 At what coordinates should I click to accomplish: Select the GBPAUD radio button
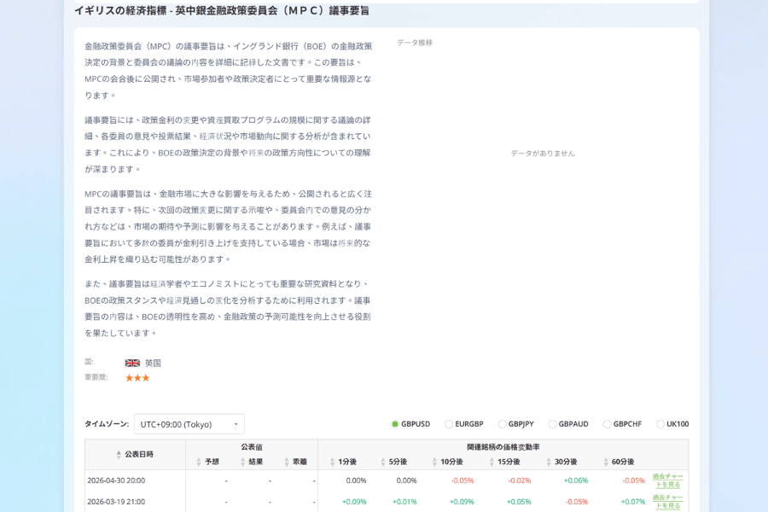[552, 424]
